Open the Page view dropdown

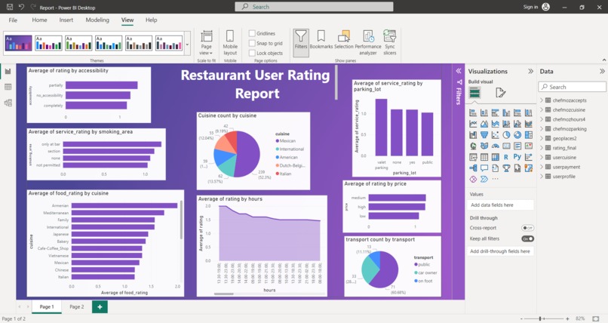pyautogui.click(x=206, y=43)
